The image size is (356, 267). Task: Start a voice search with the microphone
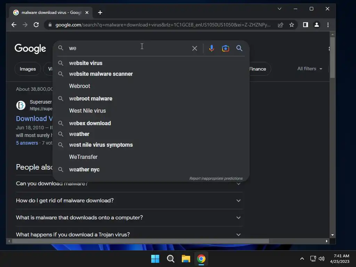(212, 48)
